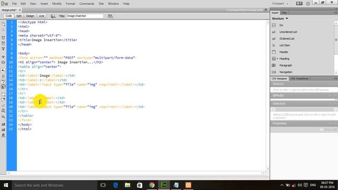Open the Insert panel options menu
This screenshot has height=190, width=338.
pos(335,13)
